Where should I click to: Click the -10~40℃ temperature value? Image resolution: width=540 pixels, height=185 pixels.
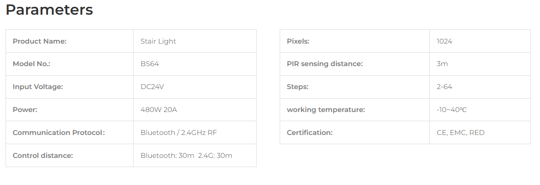pos(452,110)
